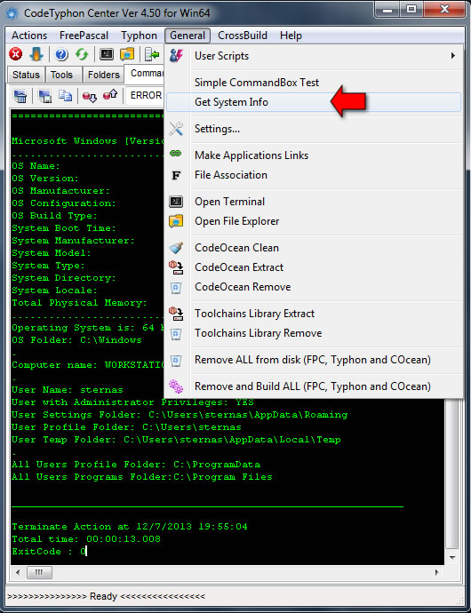Click the horizontal scrollbar thumb

click(39, 573)
